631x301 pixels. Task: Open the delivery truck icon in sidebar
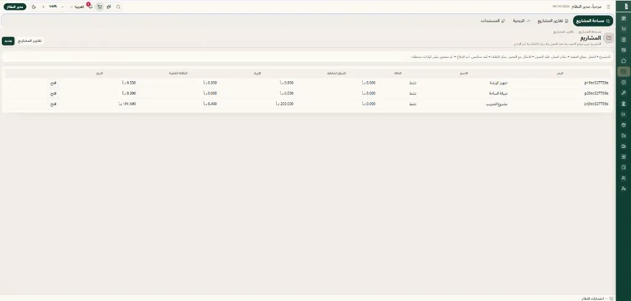click(x=624, y=146)
